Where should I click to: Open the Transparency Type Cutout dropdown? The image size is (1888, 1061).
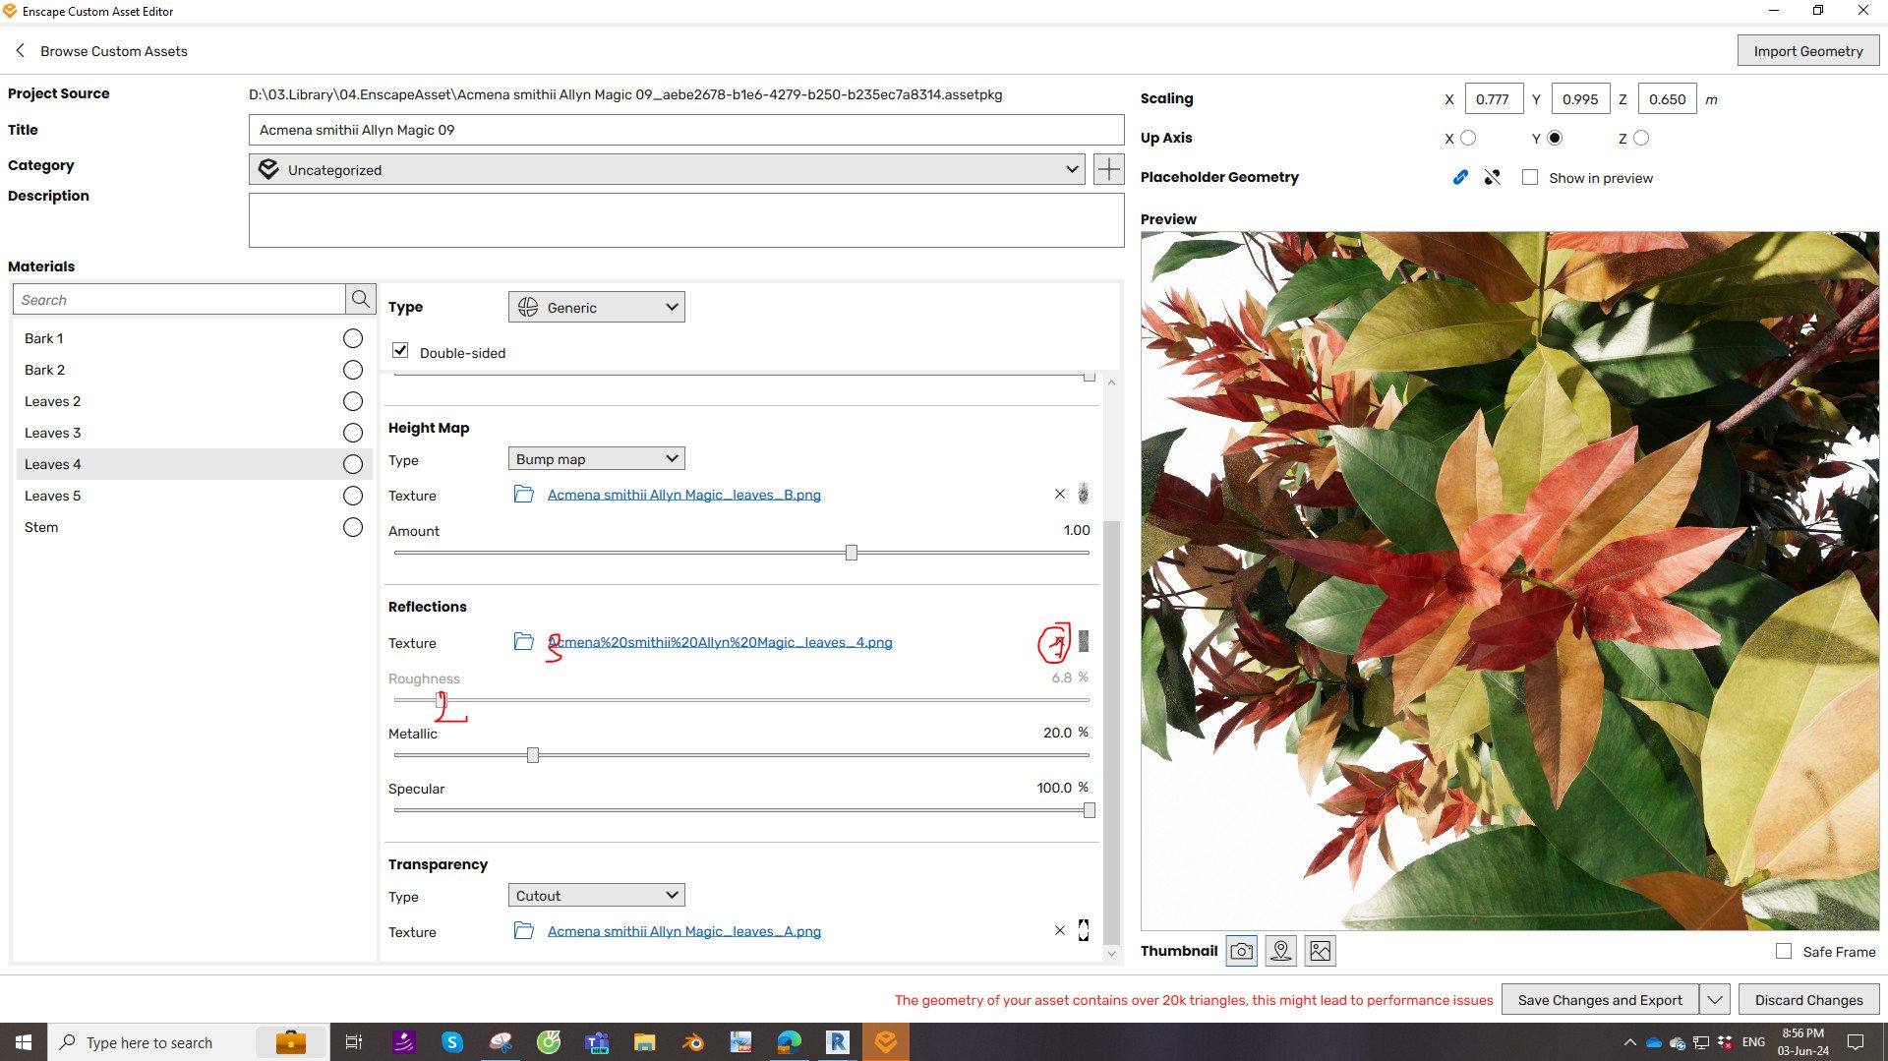pyautogui.click(x=596, y=895)
